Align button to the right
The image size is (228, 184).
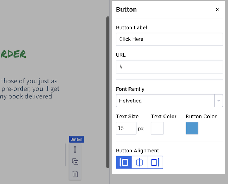(x=155, y=162)
